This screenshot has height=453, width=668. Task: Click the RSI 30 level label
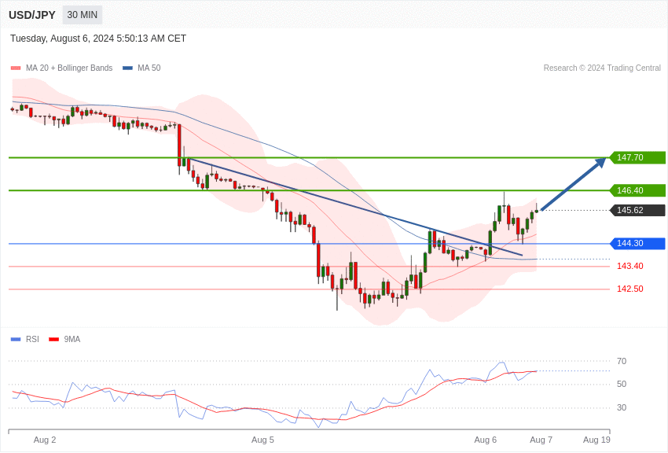[622, 408]
